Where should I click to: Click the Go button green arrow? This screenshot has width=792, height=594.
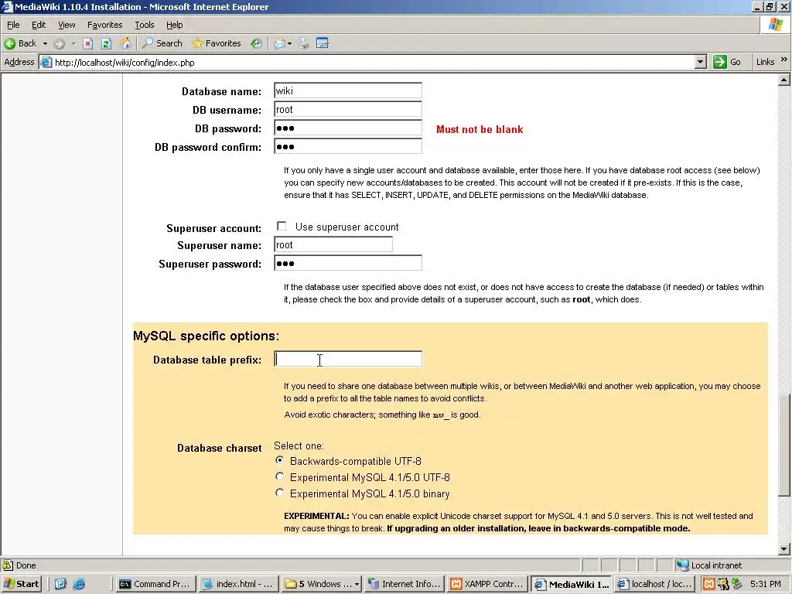720,62
